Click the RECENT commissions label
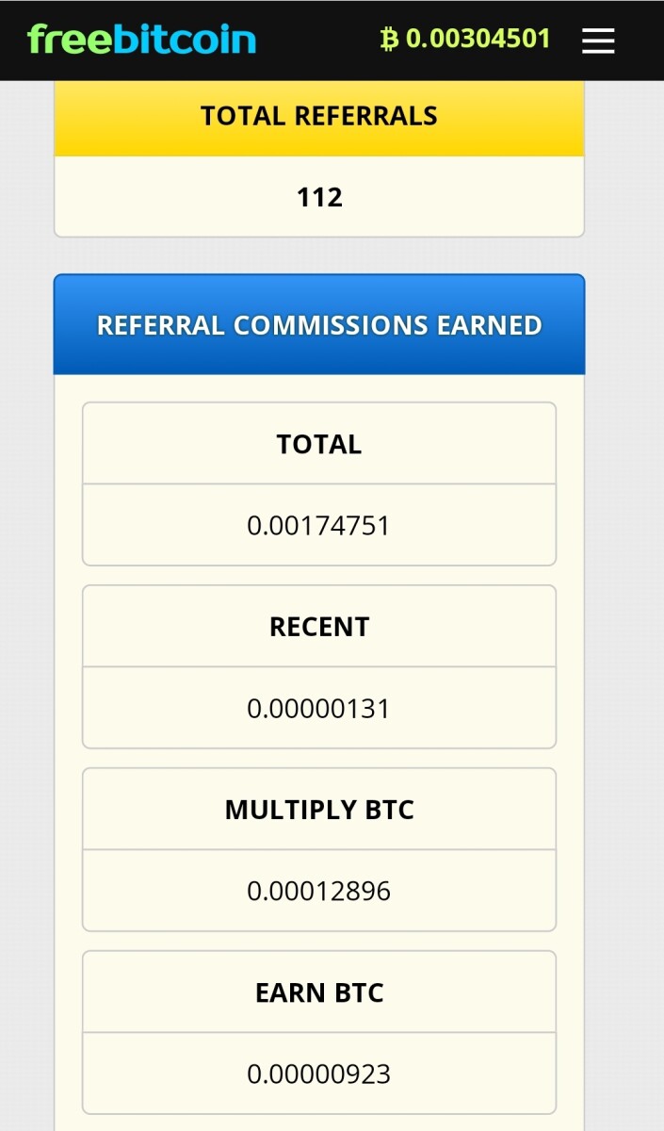This screenshot has height=1131, width=664. click(x=319, y=627)
